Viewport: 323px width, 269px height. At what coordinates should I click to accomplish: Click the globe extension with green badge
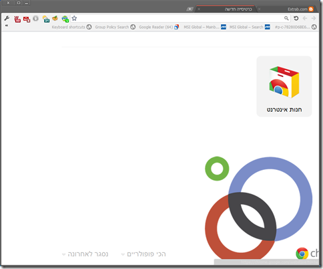point(65,19)
